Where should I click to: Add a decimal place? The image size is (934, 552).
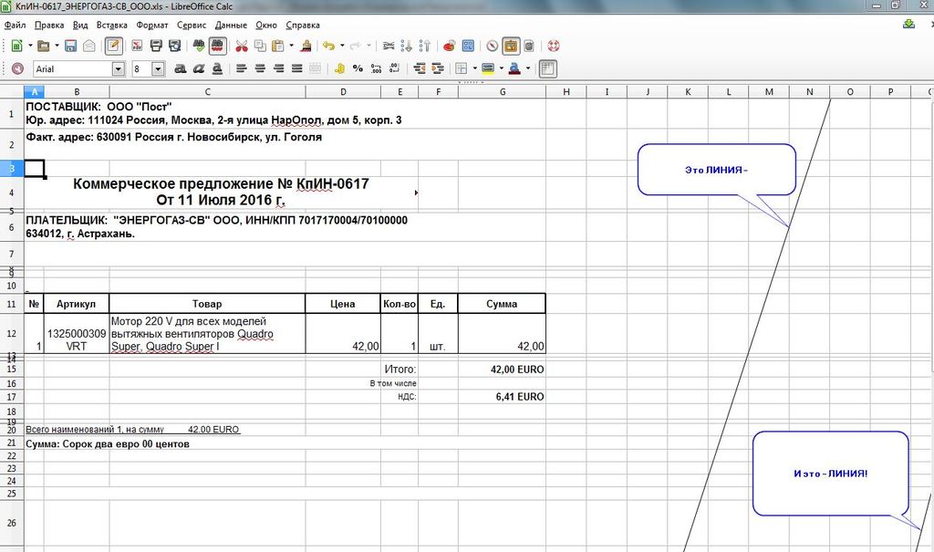tap(376, 68)
